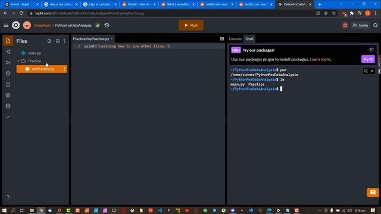Viewport: 381px width, 214px height.
Task: Switch to the clips in camtasia browser tab
Action: click(99, 4)
